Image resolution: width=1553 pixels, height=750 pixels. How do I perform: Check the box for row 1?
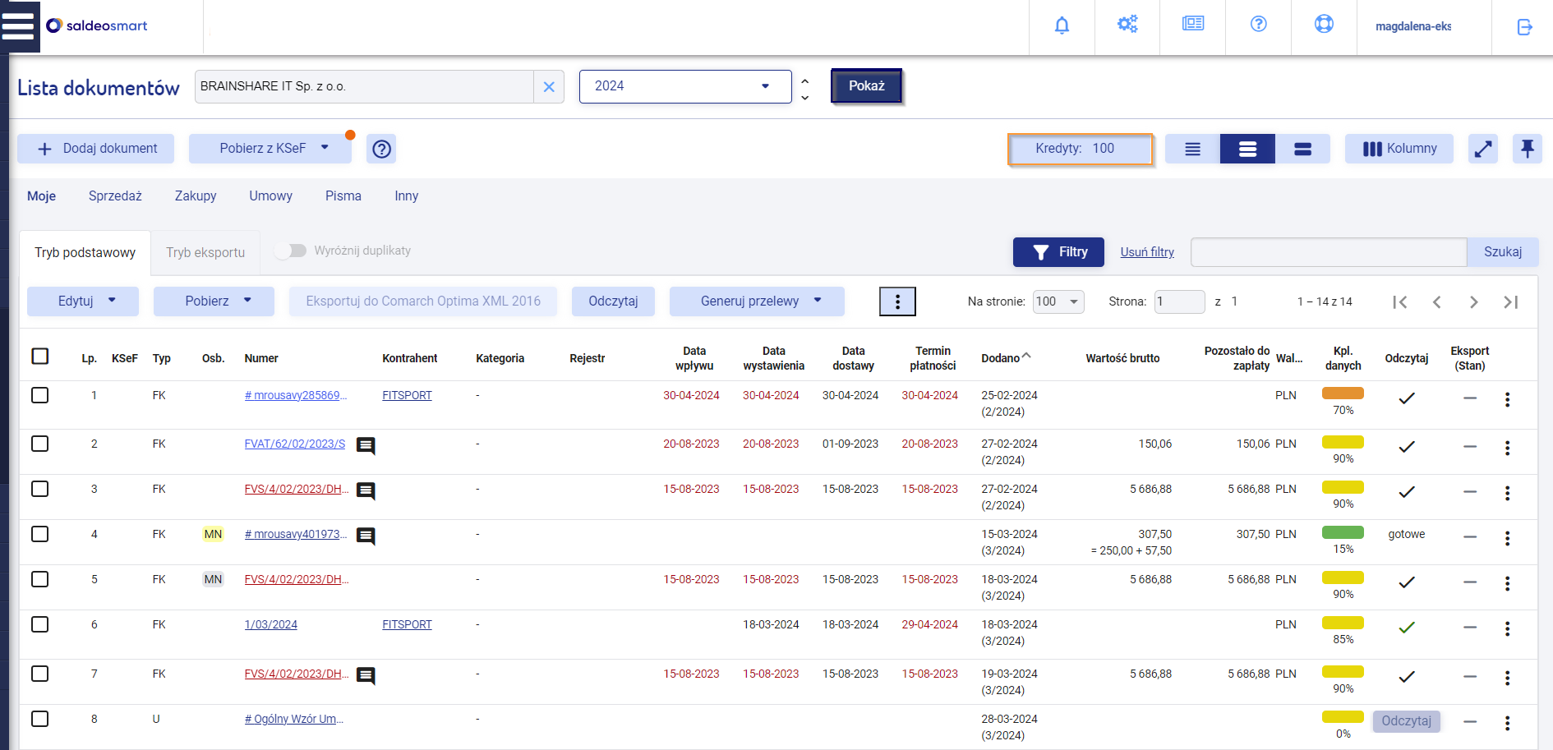pos(39,395)
